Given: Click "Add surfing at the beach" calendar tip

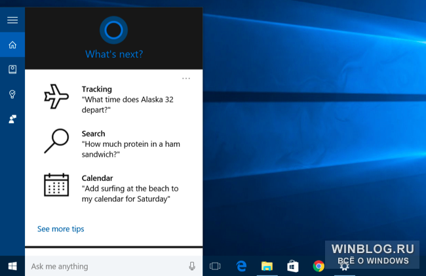Looking at the screenshot, I should (x=130, y=193).
